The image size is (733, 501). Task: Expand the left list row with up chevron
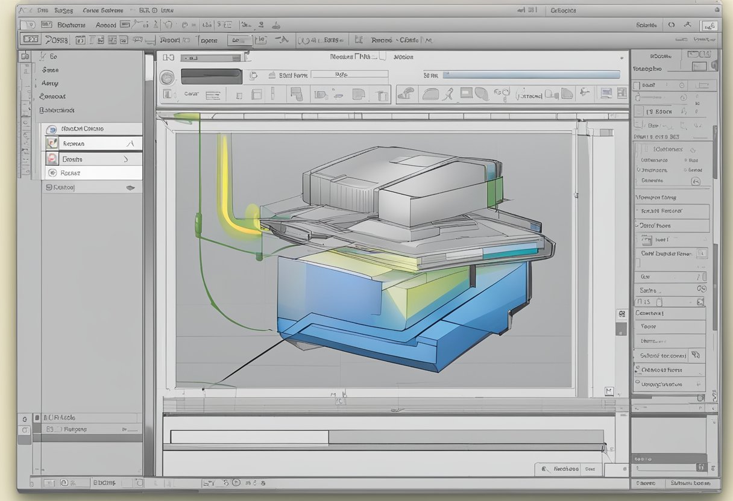pyautogui.click(x=130, y=144)
